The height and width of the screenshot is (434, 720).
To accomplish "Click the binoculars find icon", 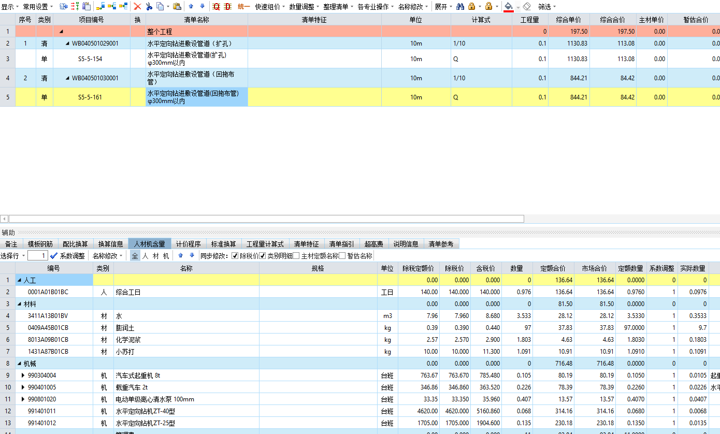I will pyautogui.click(x=460, y=6).
